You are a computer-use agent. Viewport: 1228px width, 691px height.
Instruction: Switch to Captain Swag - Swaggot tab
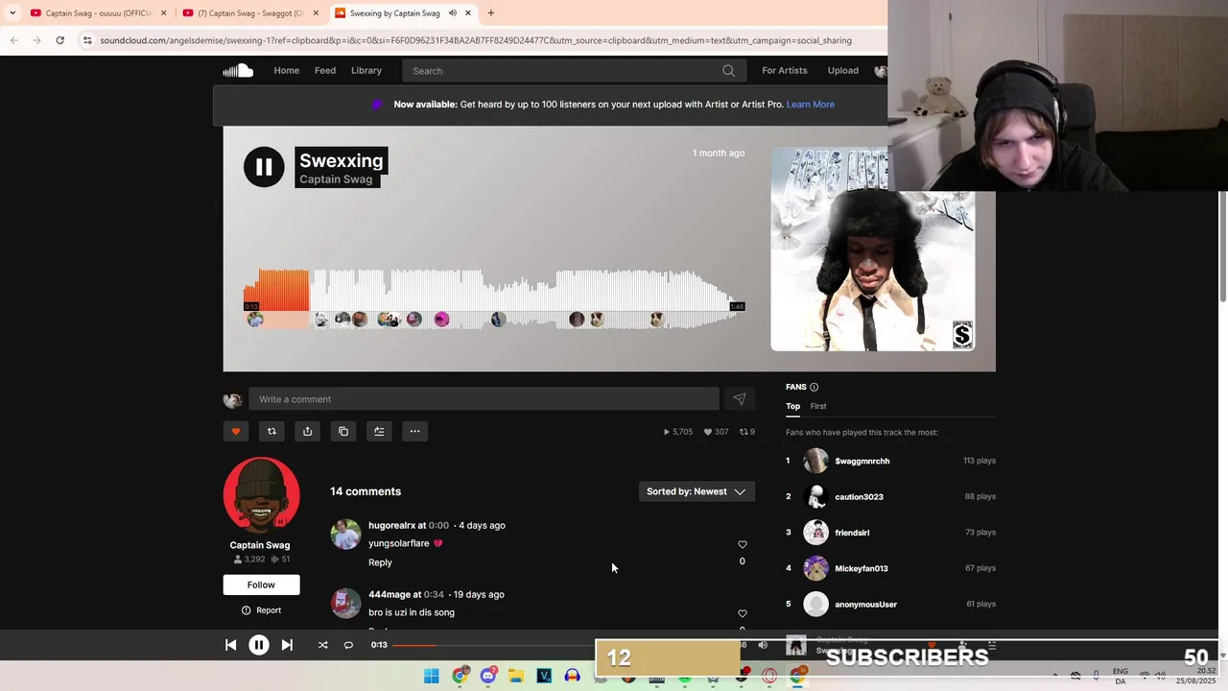(x=250, y=13)
